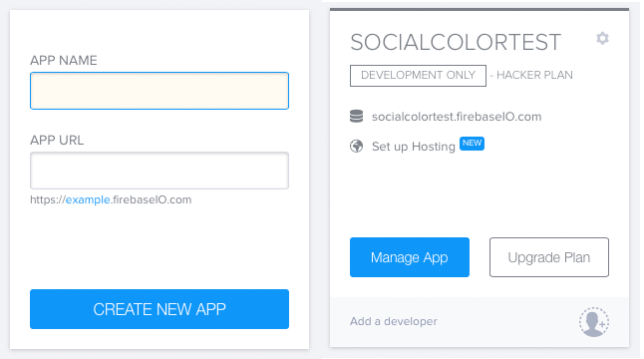Click the HACKER PLAN label

[534, 75]
